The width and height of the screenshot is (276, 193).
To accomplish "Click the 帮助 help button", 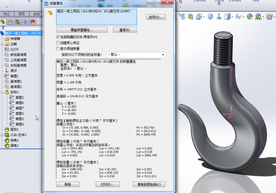I will click(68, 184).
